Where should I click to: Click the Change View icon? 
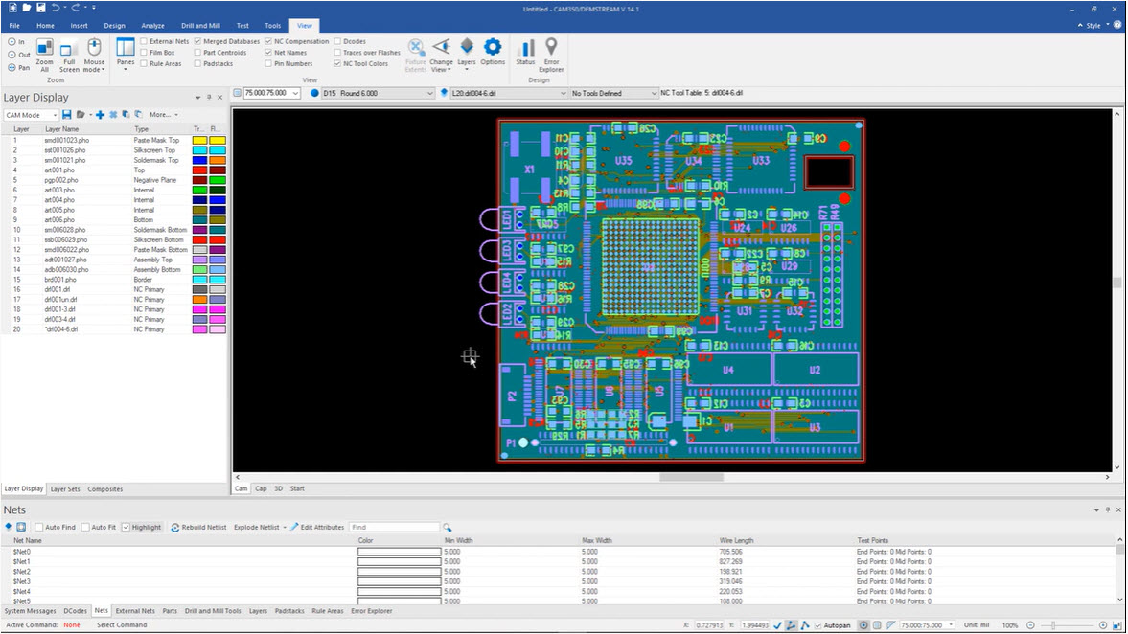[x=442, y=48]
